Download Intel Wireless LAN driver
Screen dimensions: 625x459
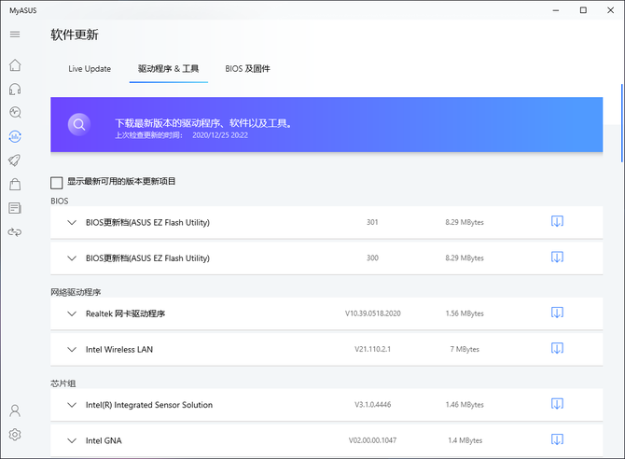[557, 349]
